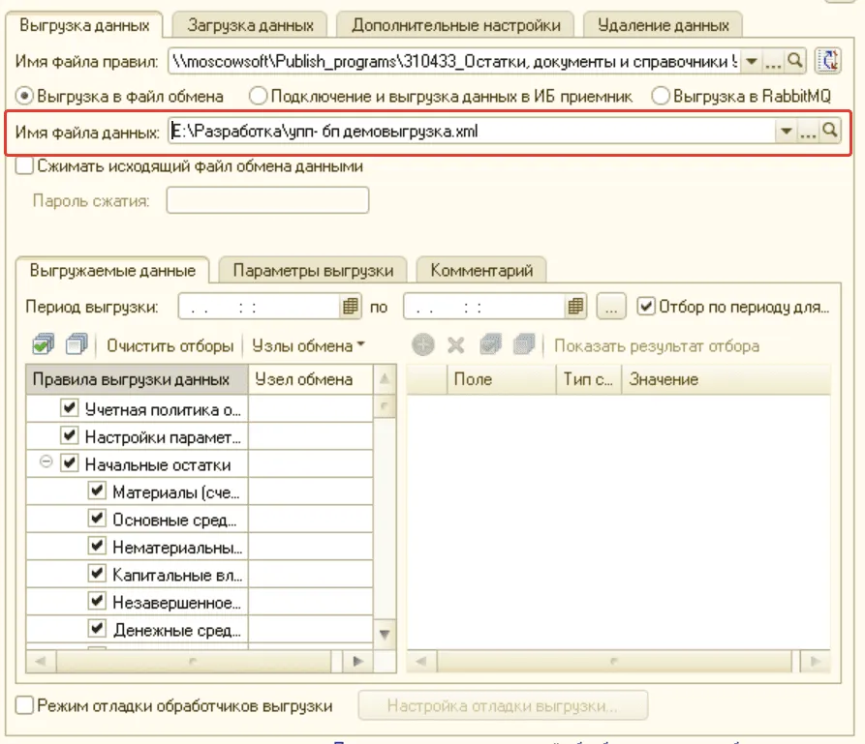Click down arrow on rules list scrollbar
Image resolution: width=865 pixels, height=744 pixels.
[385, 635]
